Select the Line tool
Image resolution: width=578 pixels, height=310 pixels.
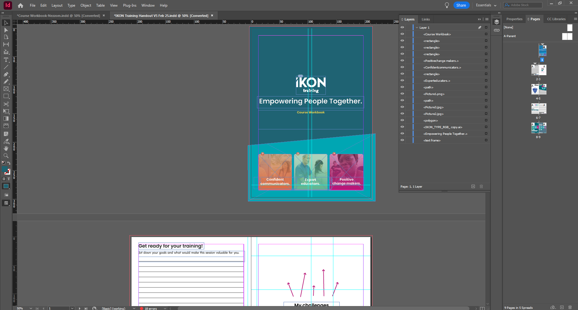[6, 67]
